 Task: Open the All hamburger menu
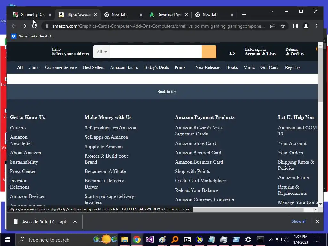[20, 67]
